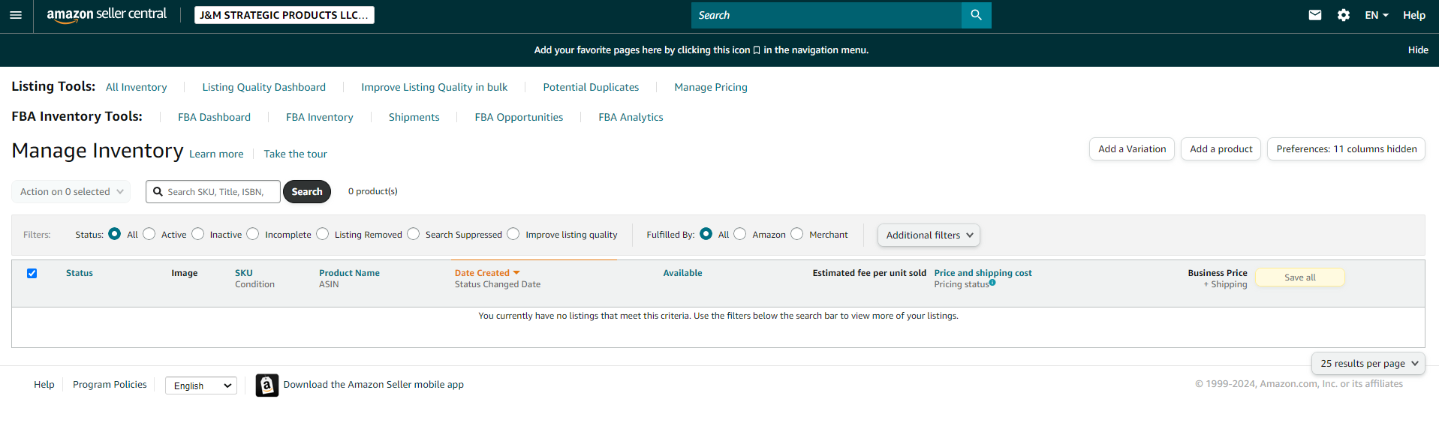Open the settings gear icon
This screenshot has height=444, width=1439.
[1344, 15]
